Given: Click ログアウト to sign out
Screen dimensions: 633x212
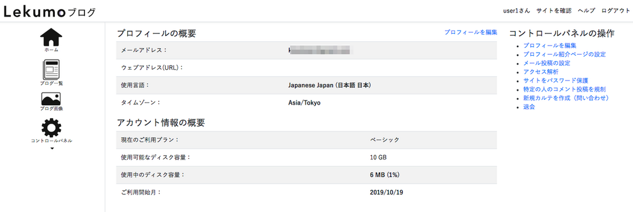Looking at the screenshot, I should pyautogui.click(x=615, y=11).
